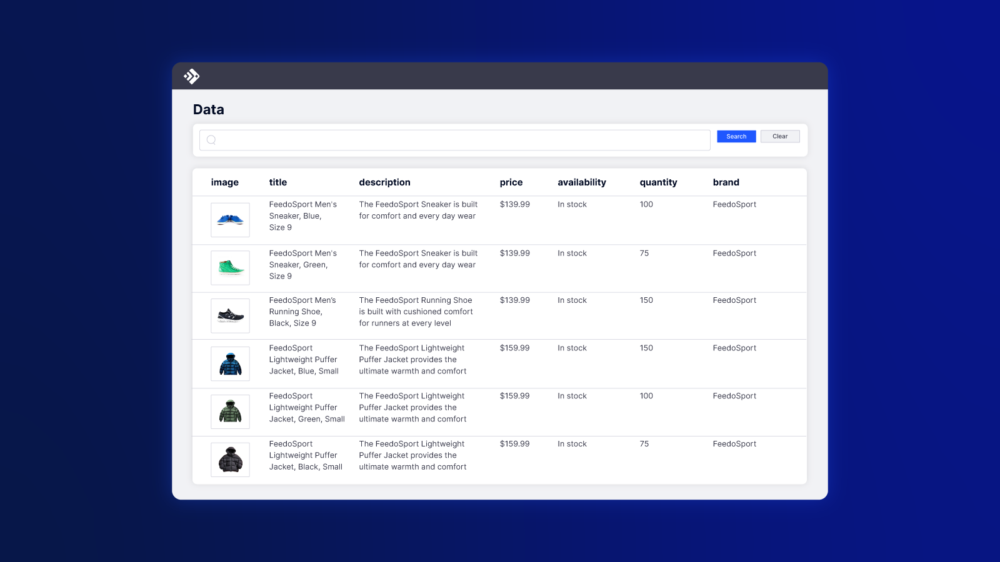Click the price column header

click(511, 182)
